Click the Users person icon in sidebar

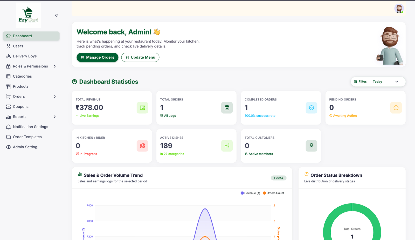pyautogui.click(x=8, y=46)
